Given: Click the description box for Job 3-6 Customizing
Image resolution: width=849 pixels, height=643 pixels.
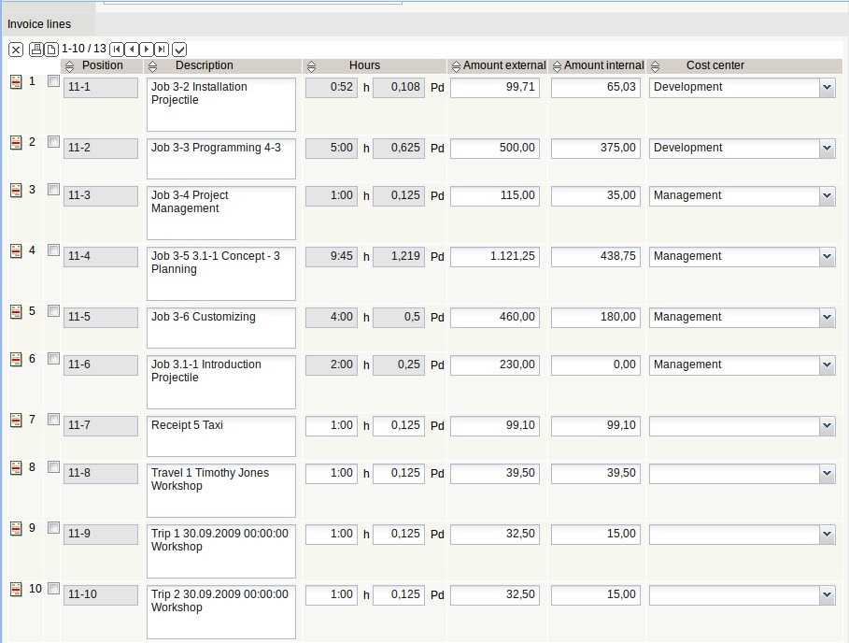Looking at the screenshot, I should tap(220, 327).
